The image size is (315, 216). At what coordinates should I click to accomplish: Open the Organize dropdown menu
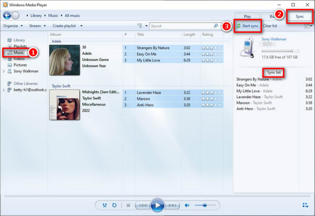pos(13,26)
